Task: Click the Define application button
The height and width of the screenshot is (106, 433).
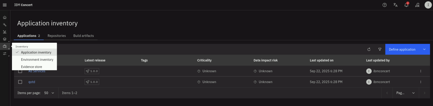Action: coord(402,49)
